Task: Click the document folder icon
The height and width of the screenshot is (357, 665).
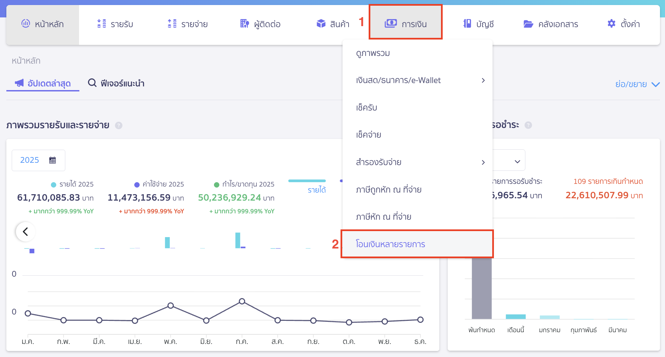Action: tap(528, 24)
